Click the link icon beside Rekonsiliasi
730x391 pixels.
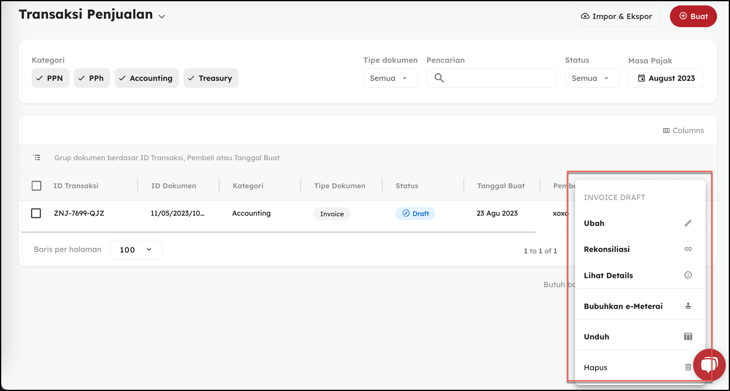pyautogui.click(x=688, y=249)
